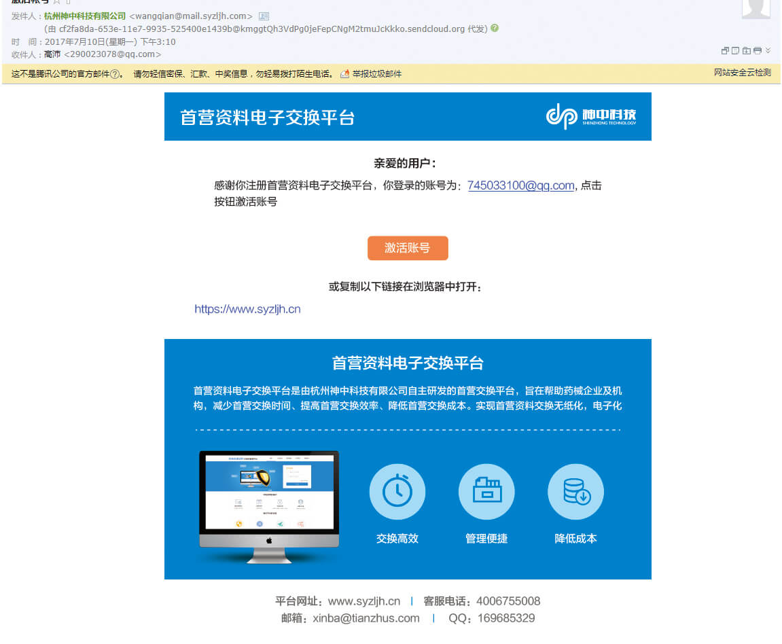Click recipient 高沛 name
The width and height of the screenshot is (782, 644).
tap(52, 54)
